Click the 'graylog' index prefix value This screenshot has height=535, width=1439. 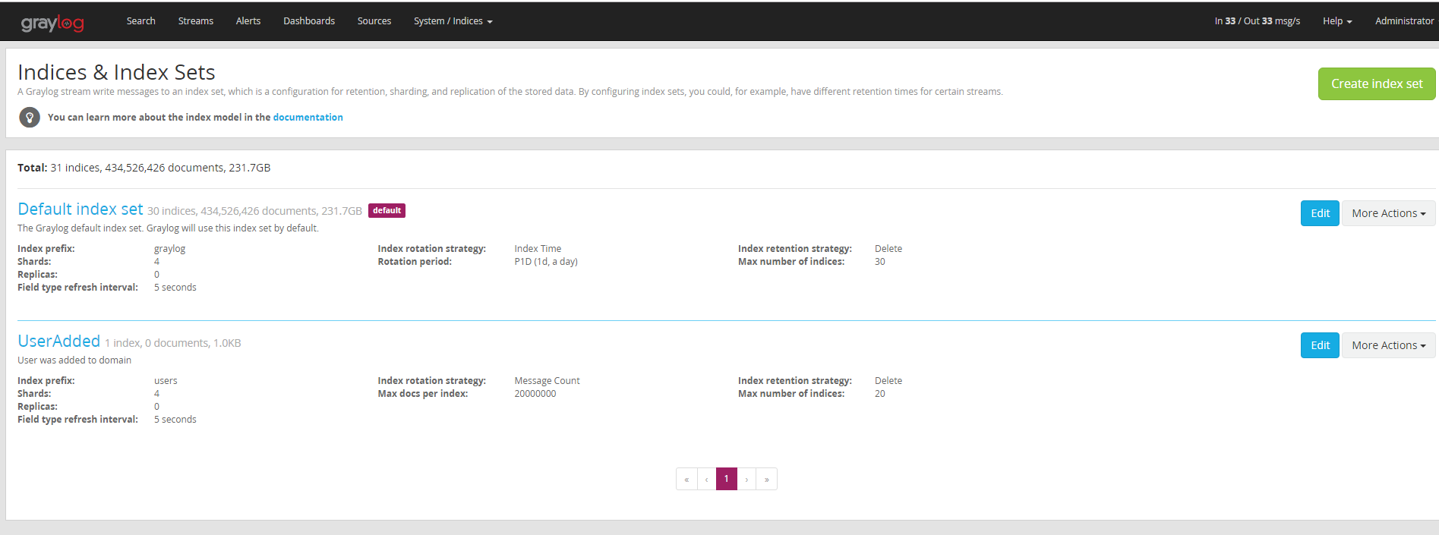[169, 249]
